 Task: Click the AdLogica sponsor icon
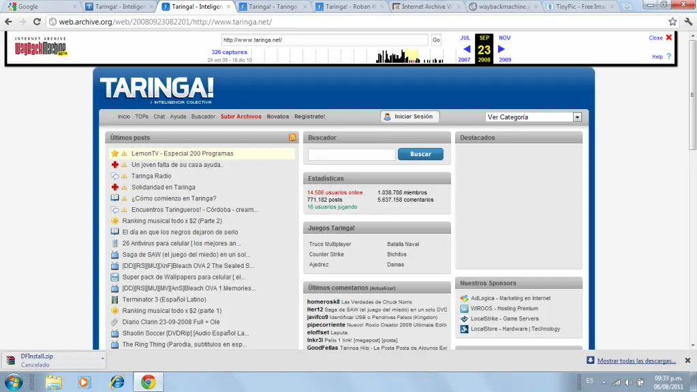[464, 298]
